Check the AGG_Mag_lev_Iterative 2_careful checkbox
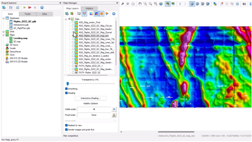 pyautogui.click(x=73, y=56)
